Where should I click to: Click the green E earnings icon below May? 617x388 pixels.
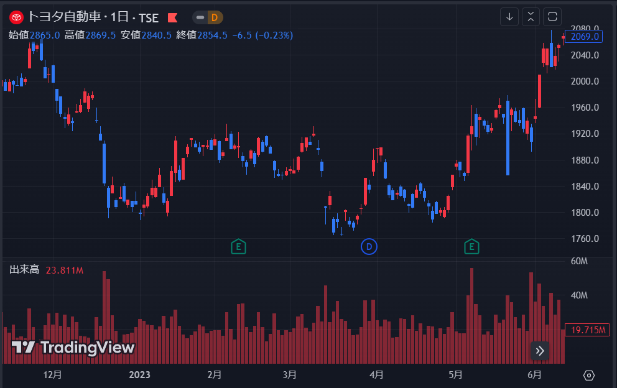[x=471, y=246]
